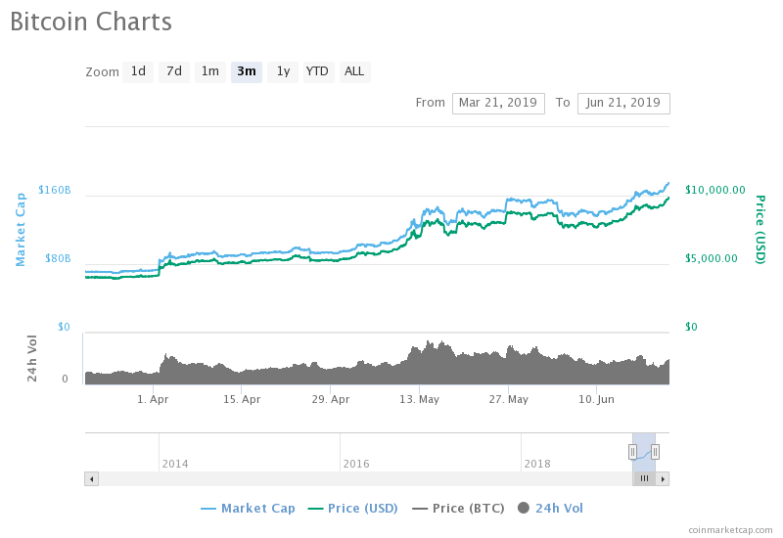Toggle the Price (USD) series in legend
This screenshot has height=538, width=783.
[x=353, y=508]
